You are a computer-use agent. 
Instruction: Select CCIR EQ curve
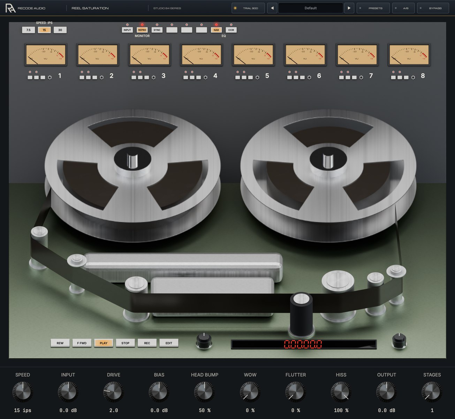pos(231,30)
